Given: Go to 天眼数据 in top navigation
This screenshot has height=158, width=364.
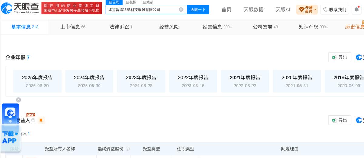Looking at the screenshot, I should 254,9.
